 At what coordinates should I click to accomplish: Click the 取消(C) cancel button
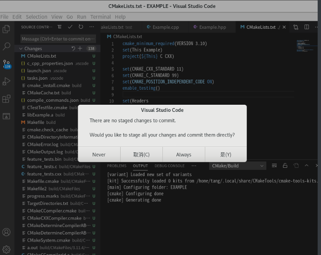point(142,154)
